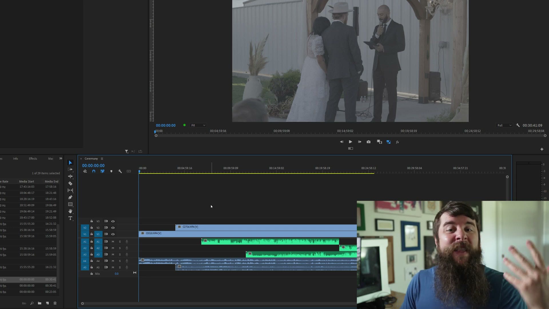Toggle sync lock on A4

[106, 261]
